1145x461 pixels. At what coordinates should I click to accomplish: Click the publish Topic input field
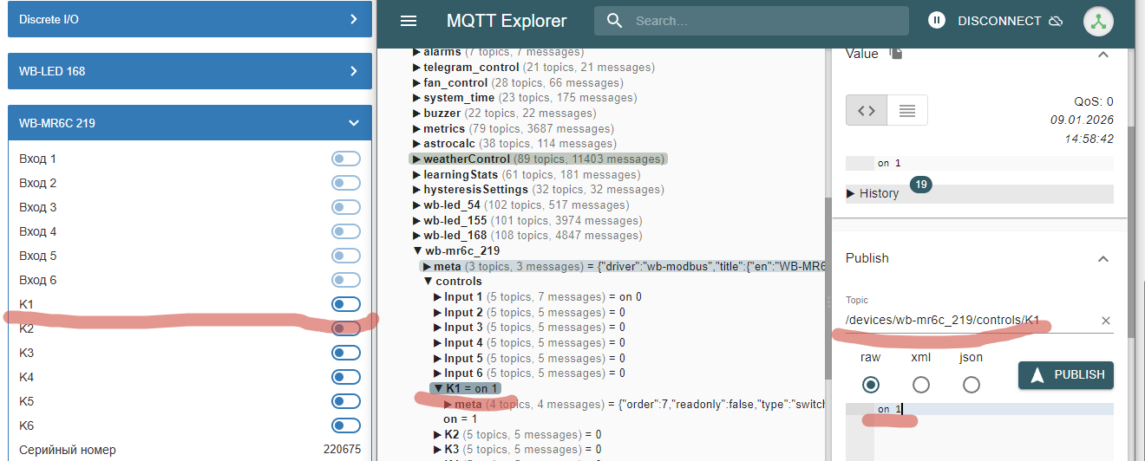pyautogui.click(x=963, y=321)
